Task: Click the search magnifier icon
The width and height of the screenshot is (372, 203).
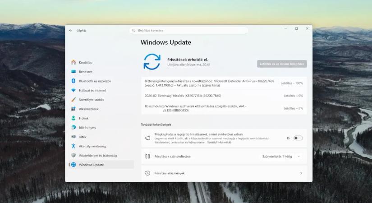Action: (x=133, y=30)
